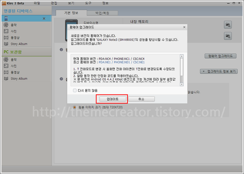
Task: Click the firmware info circle icon
Action: pos(61,49)
